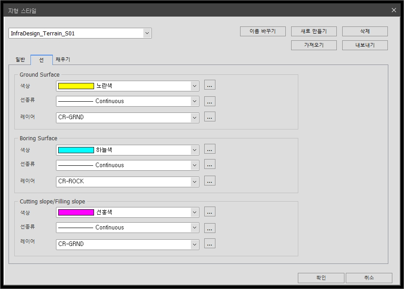
Task: Click the cyan color swatch in Boring Surface
Action: coord(76,150)
